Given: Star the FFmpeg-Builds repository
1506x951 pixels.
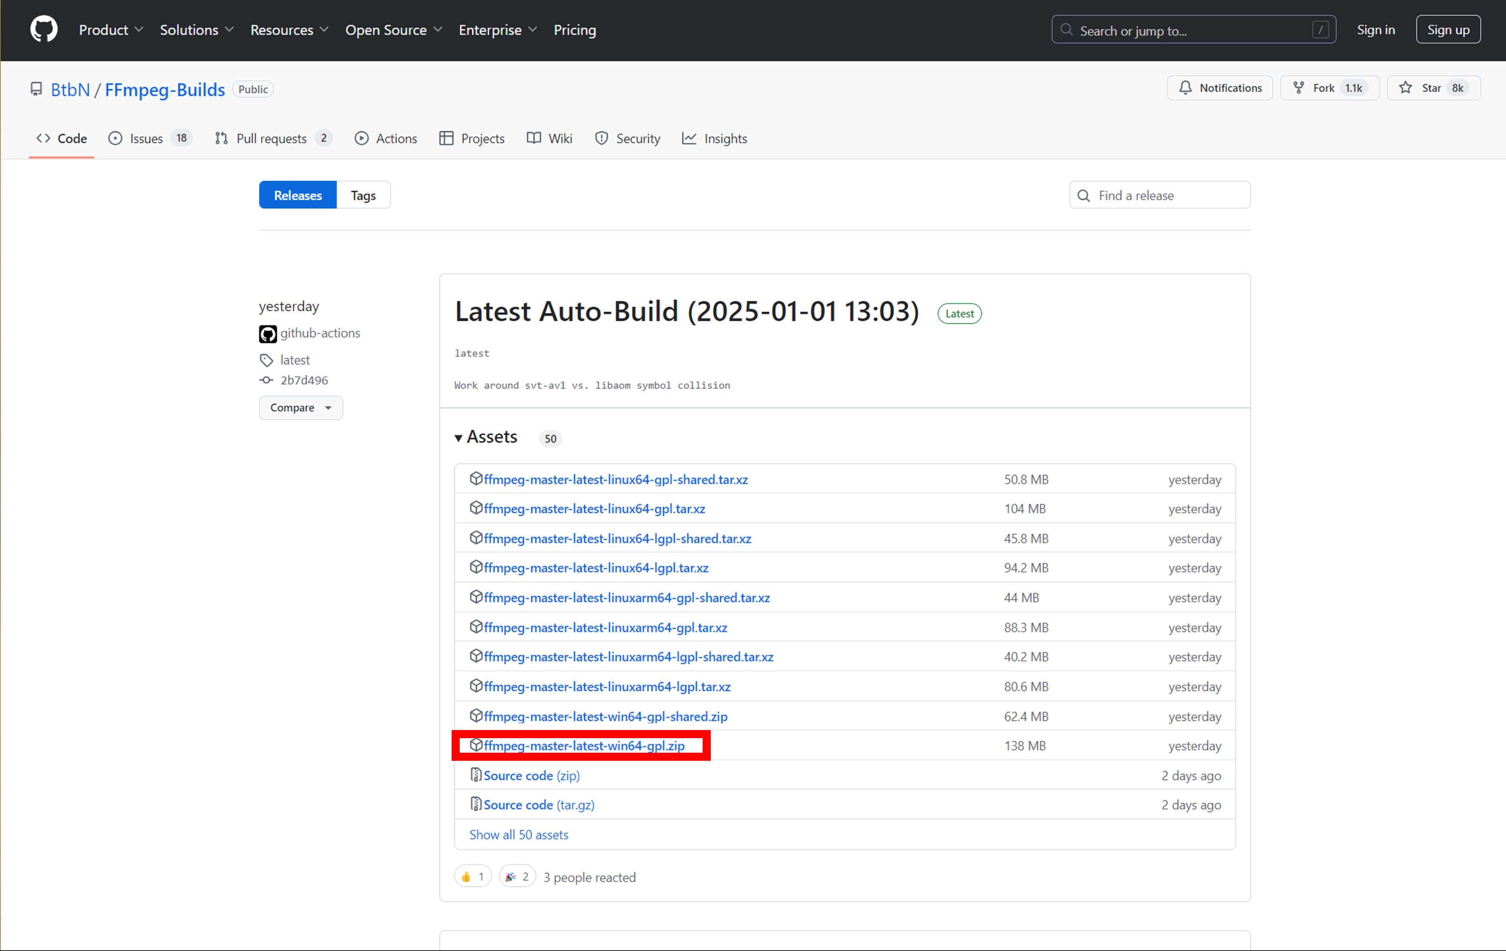Looking at the screenshot, I should (x=1433, y=88).
